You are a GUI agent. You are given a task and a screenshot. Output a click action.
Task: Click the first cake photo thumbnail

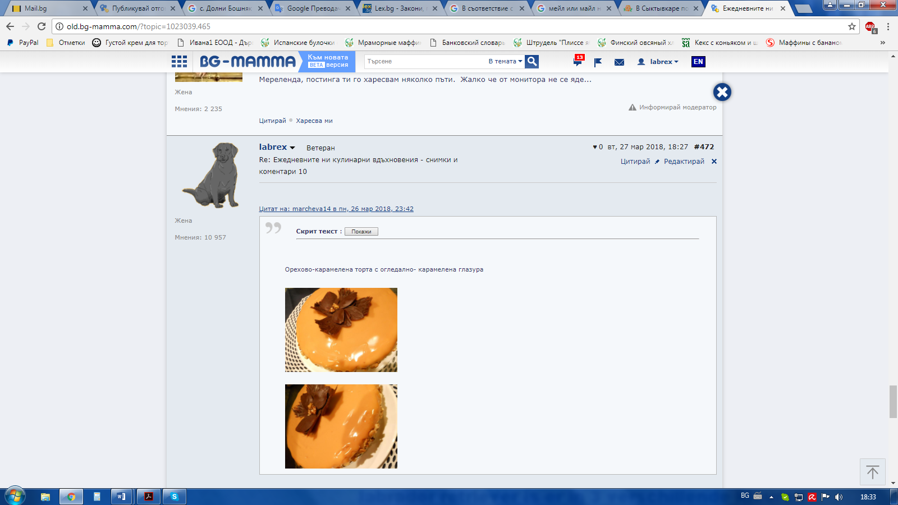click(x=341, y=330)
